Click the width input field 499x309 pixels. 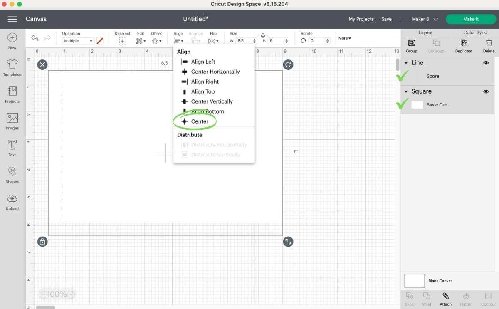pos(244,41)
